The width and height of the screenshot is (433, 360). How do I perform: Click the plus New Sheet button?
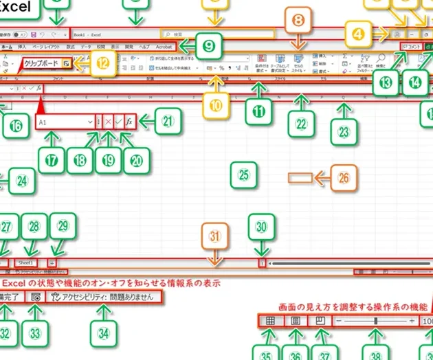[x=52, y=263]
